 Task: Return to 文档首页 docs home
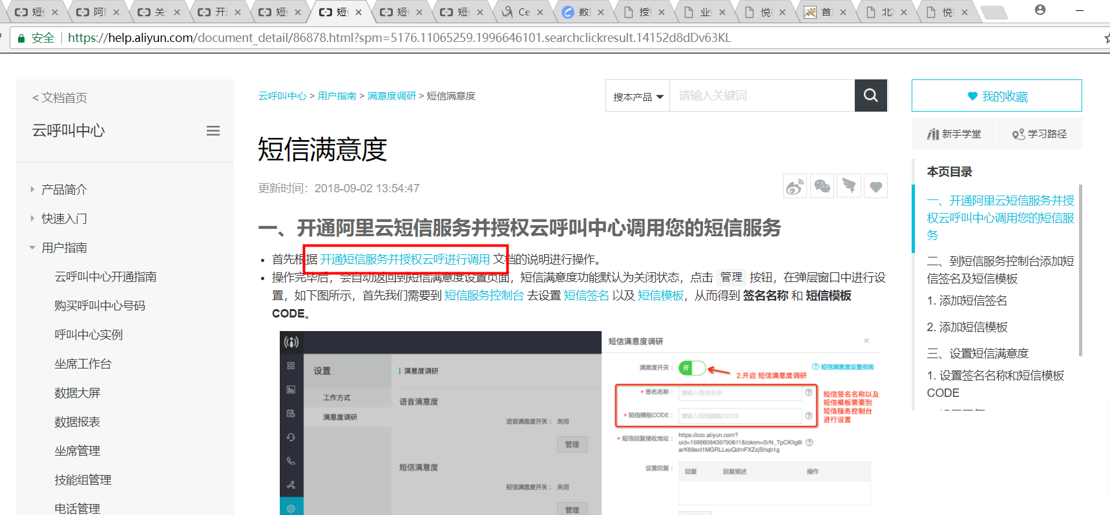[59, 97]
